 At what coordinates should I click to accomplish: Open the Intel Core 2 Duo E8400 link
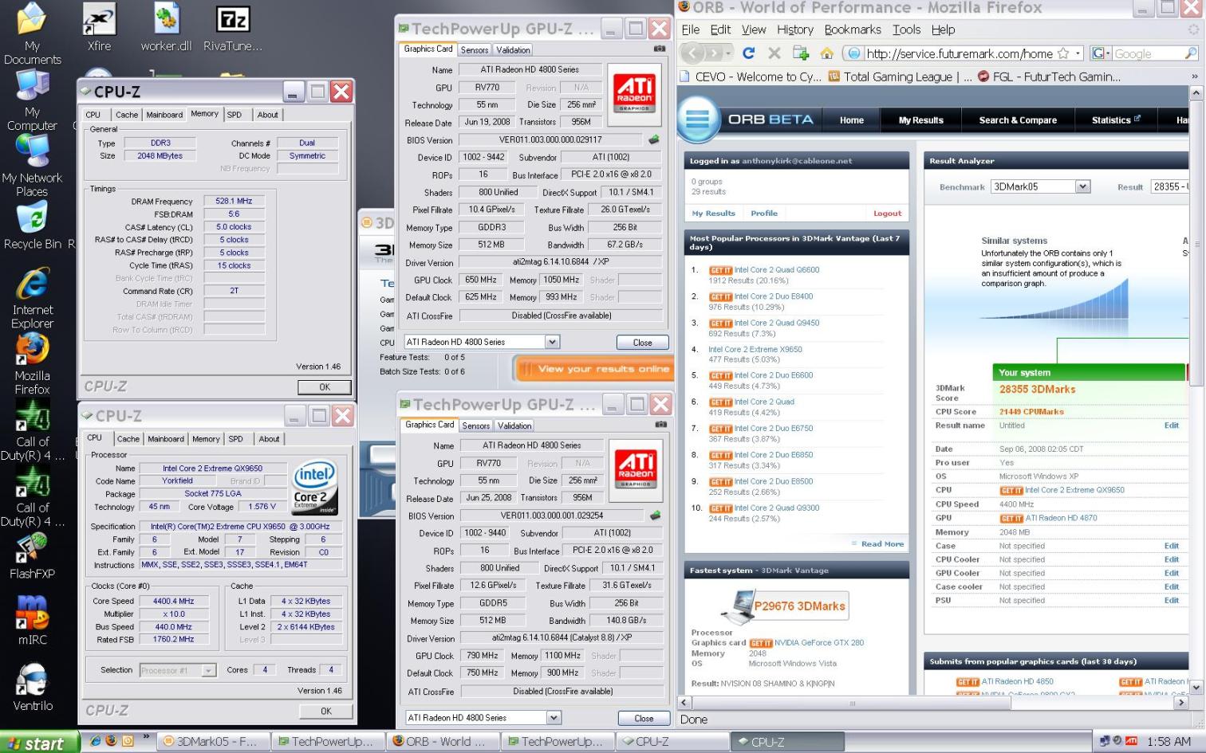774,296
